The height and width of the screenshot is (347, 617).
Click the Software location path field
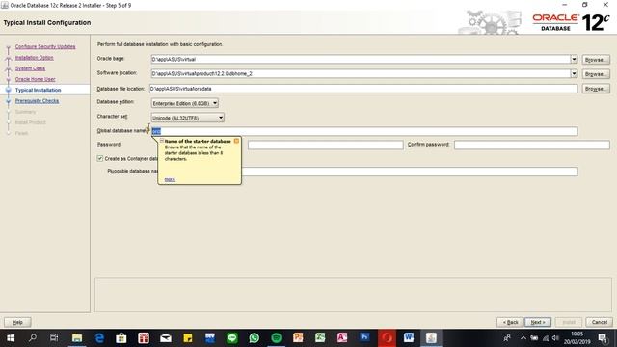pyautogui.click(x=361, y=73)
